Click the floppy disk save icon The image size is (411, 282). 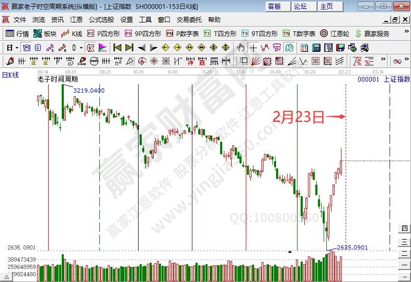[340, 48]
